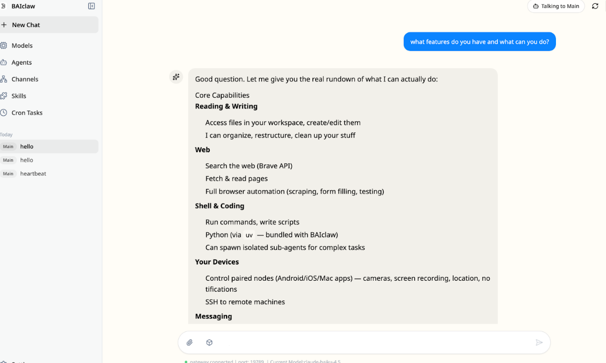Image resolution: width=606 pixels, height=363 pixels.
Task: Go to the Agents page
Action: 21,62
